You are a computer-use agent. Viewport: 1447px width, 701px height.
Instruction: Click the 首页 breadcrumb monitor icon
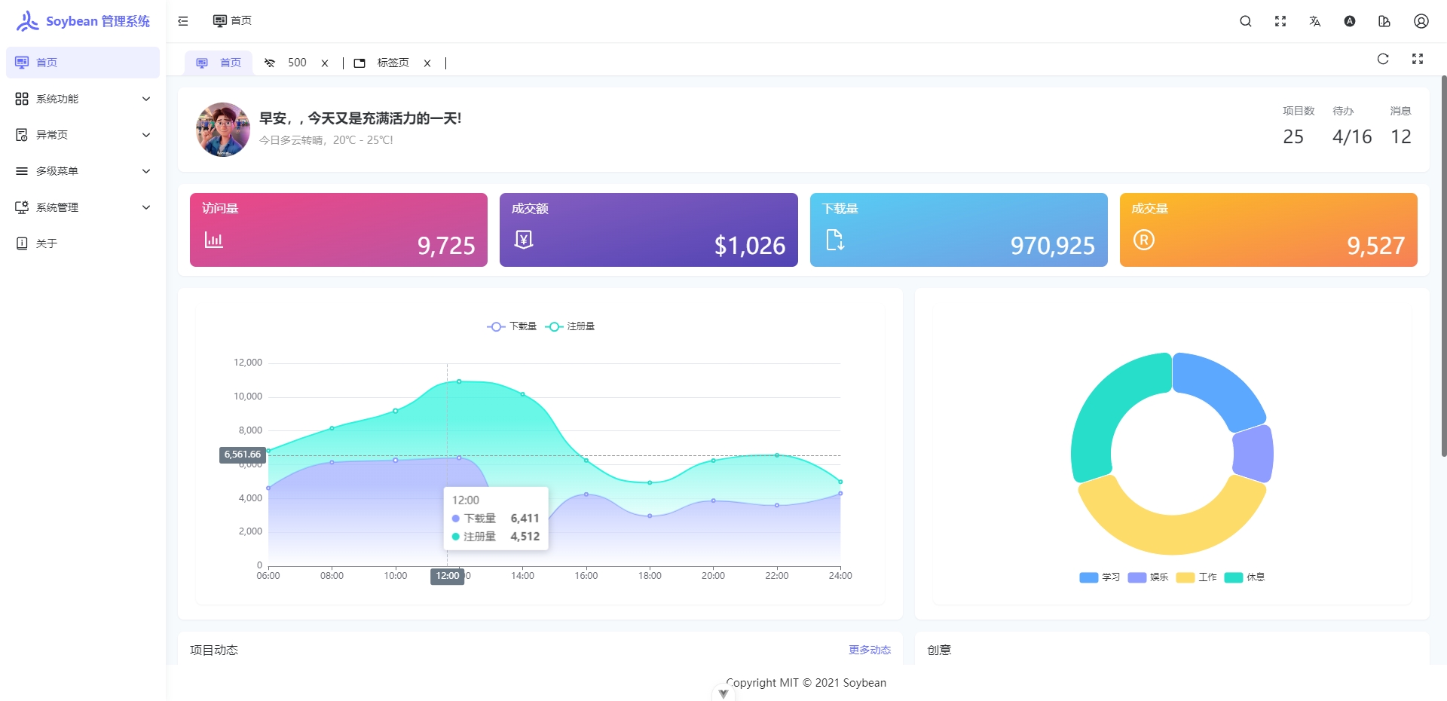220,21
